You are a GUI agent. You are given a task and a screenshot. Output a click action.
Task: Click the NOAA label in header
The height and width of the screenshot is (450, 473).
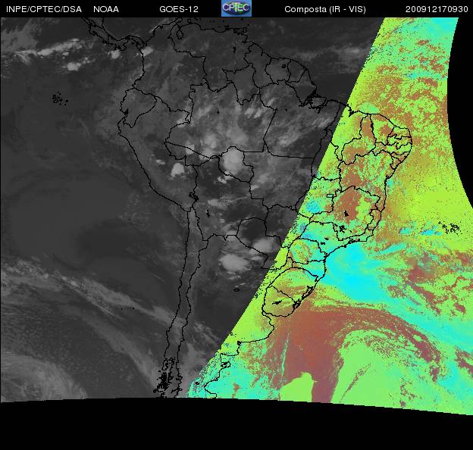pyautogui.click(x=106, y=9)
